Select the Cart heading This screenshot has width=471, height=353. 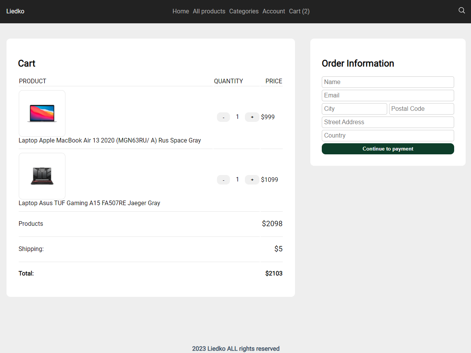click(27, 63)
